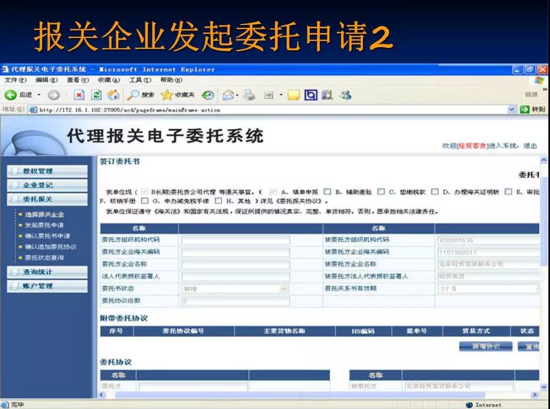Expand the address bar URL dropdown
This screenshot has height=409, width=550.
(x=512, y=109)
